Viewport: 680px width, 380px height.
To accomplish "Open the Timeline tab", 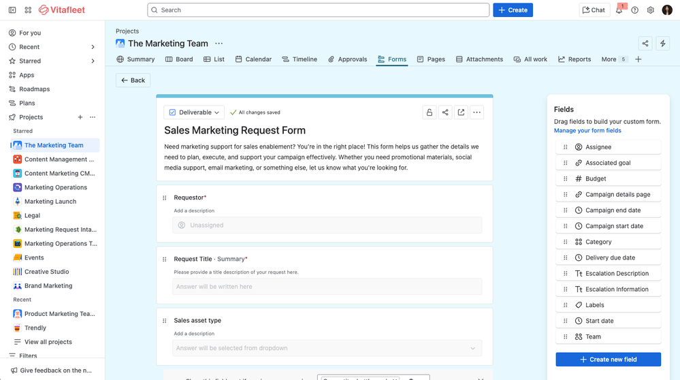I will [x=299, y=59].
